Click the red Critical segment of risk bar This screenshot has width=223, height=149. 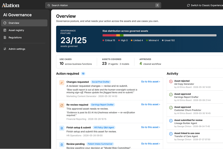109,35
